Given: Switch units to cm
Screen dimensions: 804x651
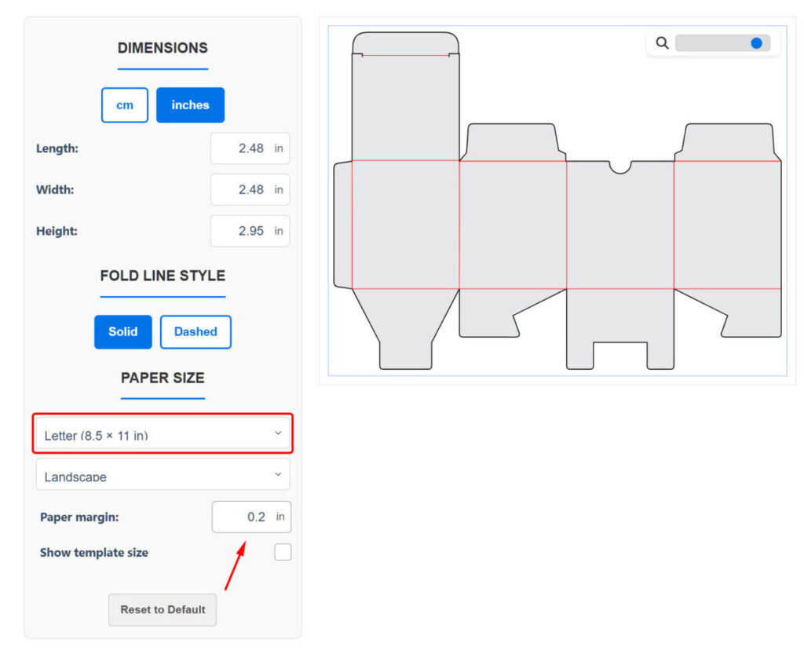Looking at the screenshot, I should (125, 105).
